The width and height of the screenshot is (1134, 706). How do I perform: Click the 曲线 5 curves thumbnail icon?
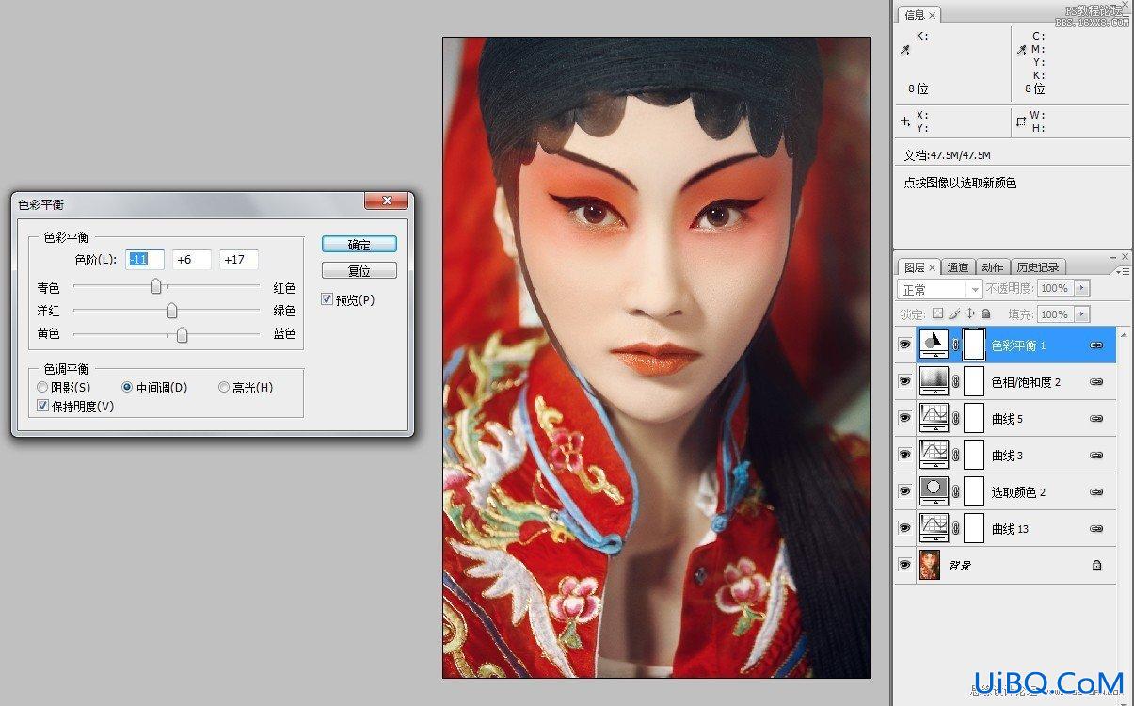pyautogui.click(x=933, y=418)
